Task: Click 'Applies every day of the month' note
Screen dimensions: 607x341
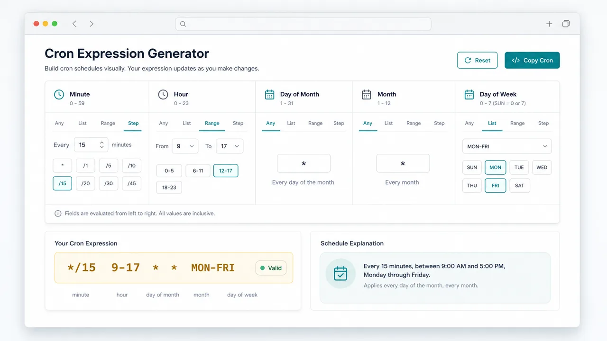Action: [421, 286]
